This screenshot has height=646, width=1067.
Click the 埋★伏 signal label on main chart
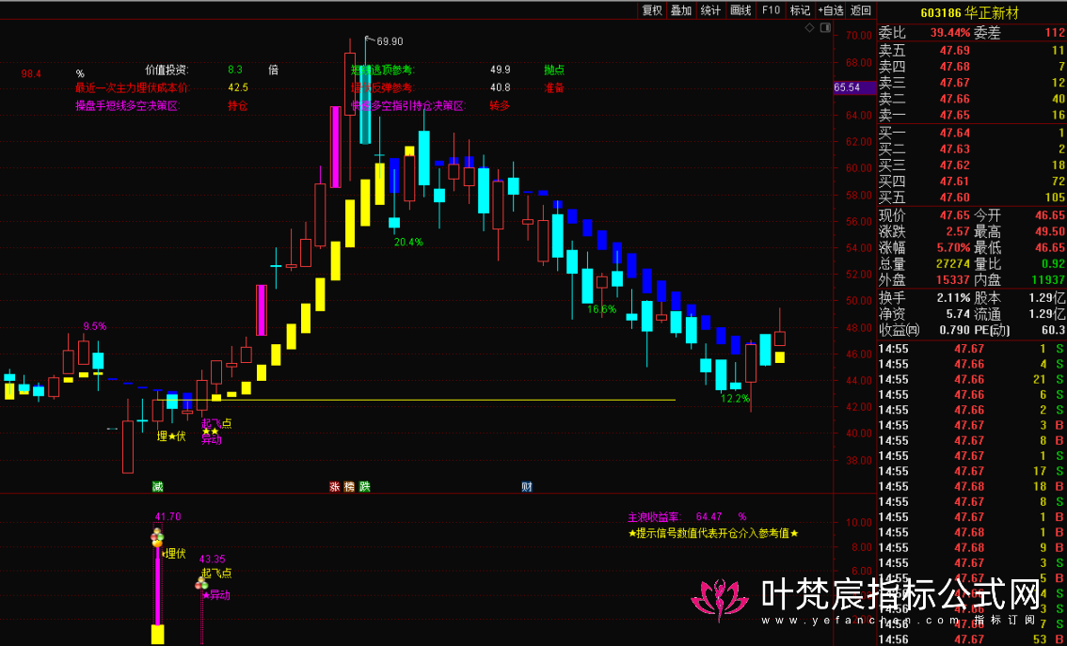(171, 436)
